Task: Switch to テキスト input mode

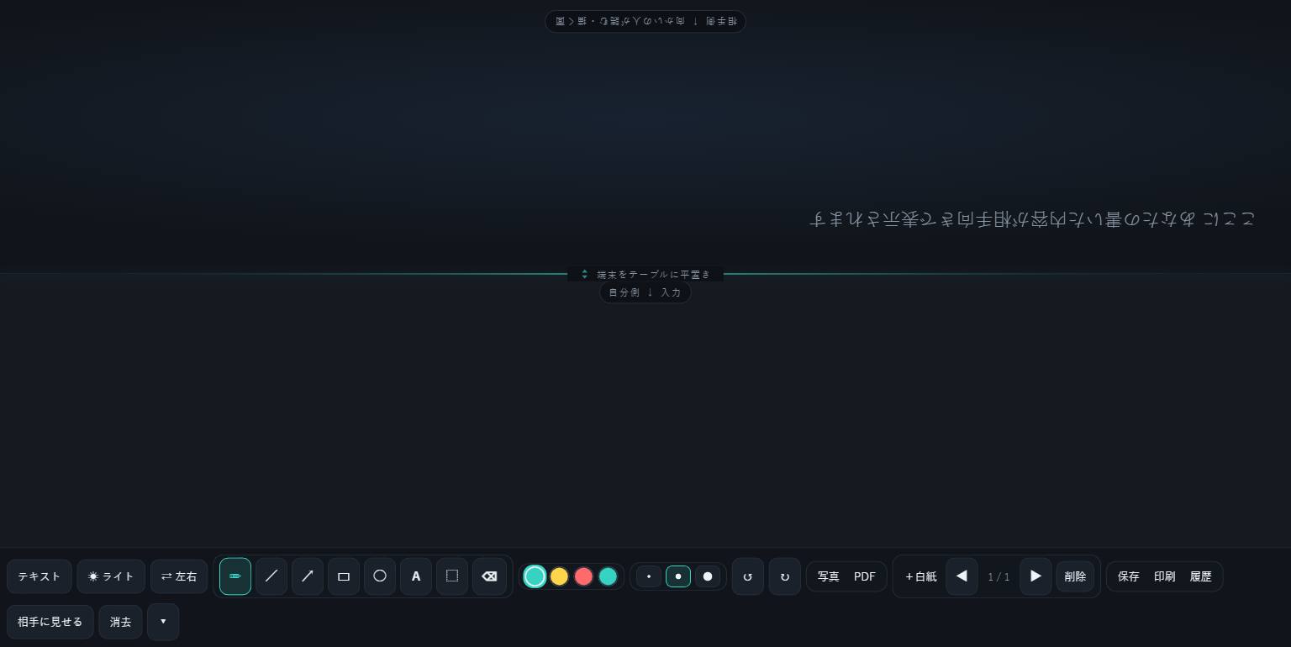Action: pyautogui.click(x=40, y=576)
